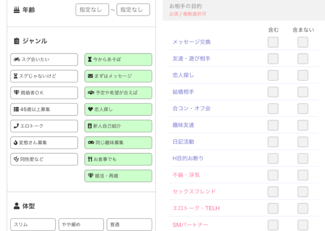Screen dimensions: 325x231
Task: Click the メッセージ交換 purpose label
Action: (191, 42)
